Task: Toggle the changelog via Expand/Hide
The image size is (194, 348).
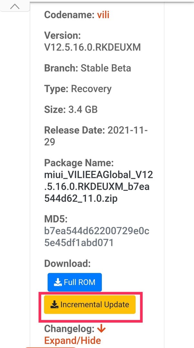Action: pyautogui.click(x=73, y=340)
